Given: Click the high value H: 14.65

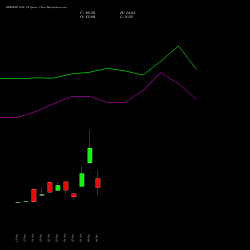Looking at the screenshot, I should [x=127, y=13].
